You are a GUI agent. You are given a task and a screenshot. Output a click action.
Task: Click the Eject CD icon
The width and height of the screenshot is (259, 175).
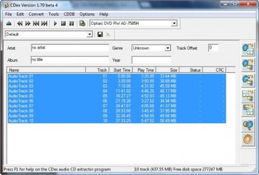click(x=9, y=23)
